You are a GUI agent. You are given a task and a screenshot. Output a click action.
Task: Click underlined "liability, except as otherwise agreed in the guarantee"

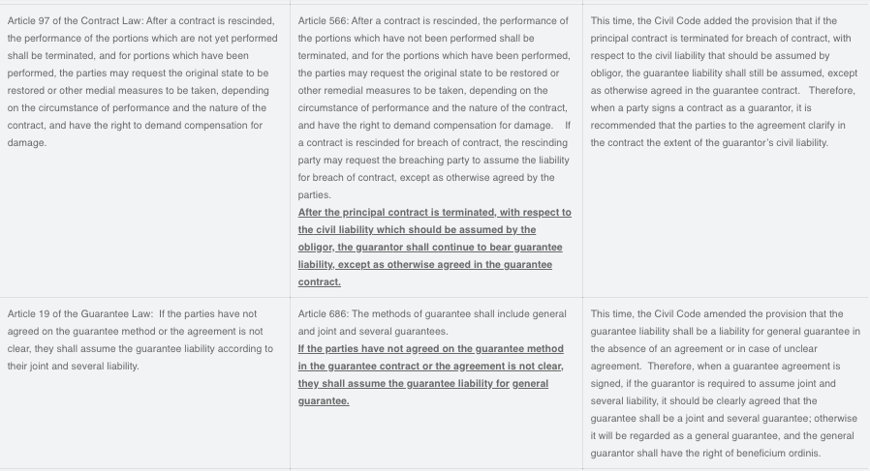tap(424, 265)
